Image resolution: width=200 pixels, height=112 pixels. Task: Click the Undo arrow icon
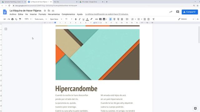(x=5, y=19)
